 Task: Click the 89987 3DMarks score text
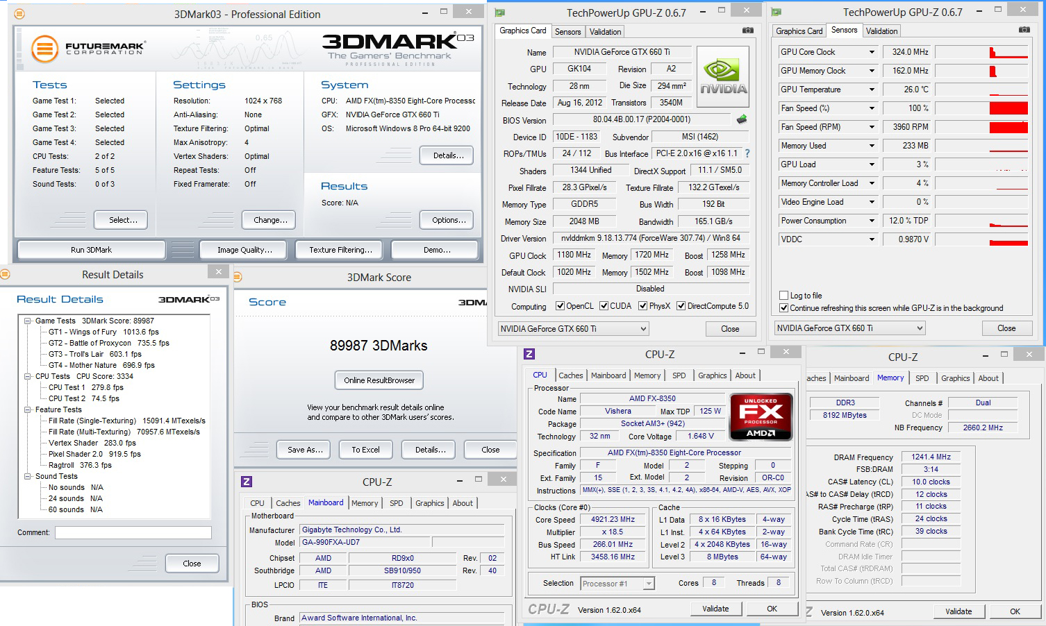pyautogui.click(x=379, y=346)
